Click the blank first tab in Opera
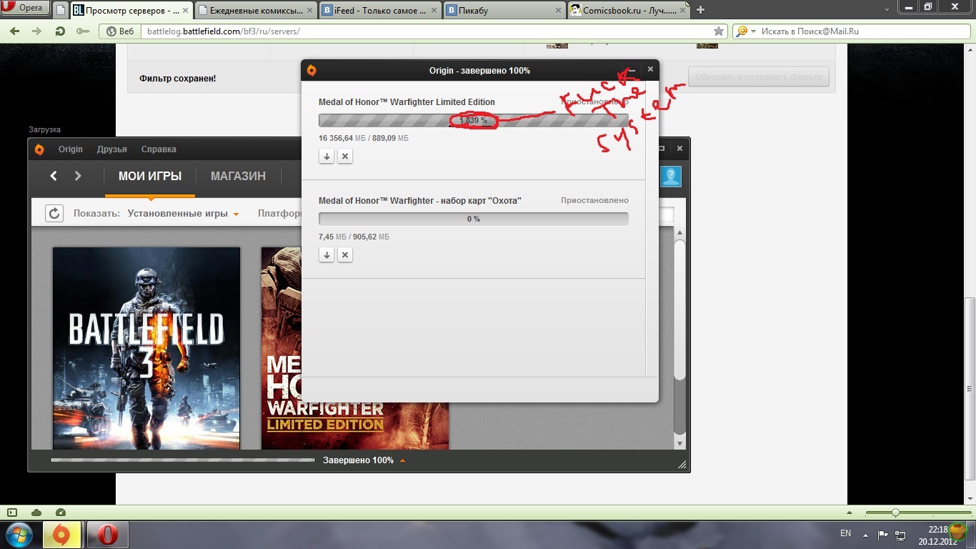Screen dimensions: 976x549 pyautogui.click(x=61, y=10)
